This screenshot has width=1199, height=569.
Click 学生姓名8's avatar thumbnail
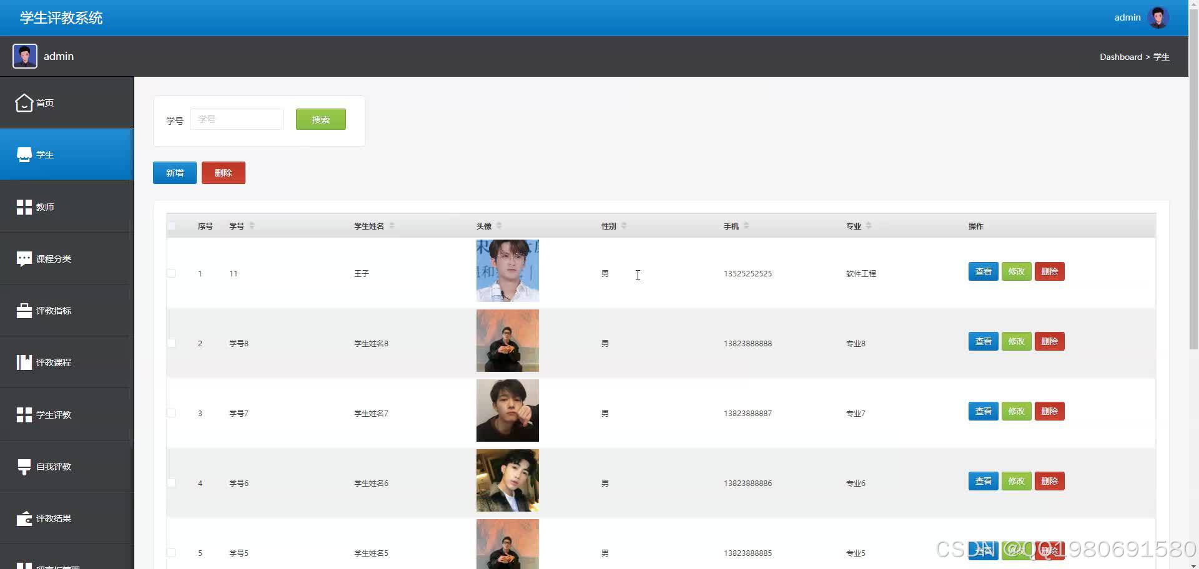click(508, 341)
